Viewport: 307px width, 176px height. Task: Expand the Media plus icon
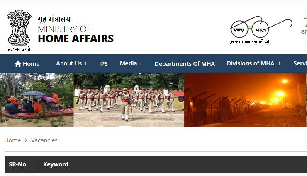141,63
